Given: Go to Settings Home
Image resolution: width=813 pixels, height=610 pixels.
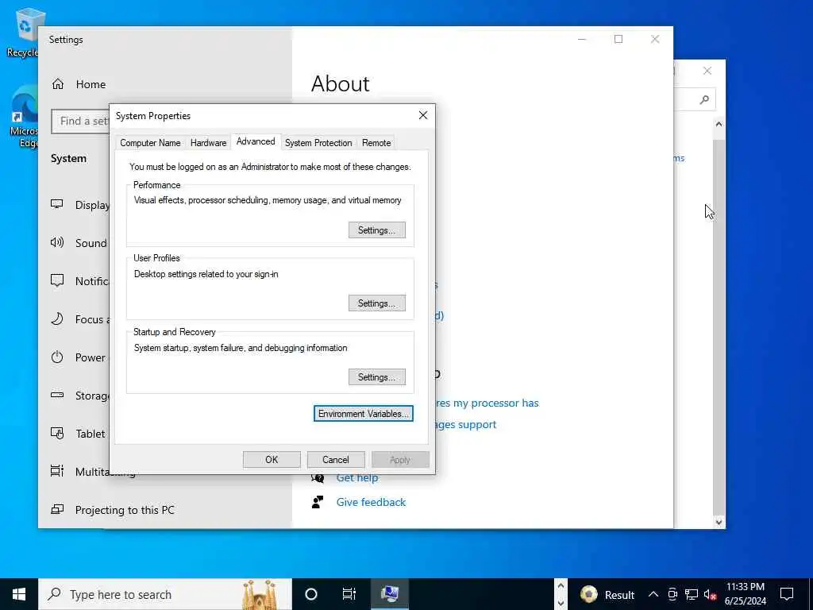Looking at the screenshot, I should (x=79, y=84).
